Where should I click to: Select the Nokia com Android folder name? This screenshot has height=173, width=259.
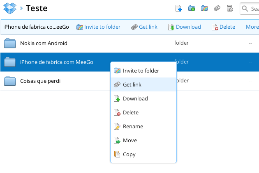coord(44,43)
